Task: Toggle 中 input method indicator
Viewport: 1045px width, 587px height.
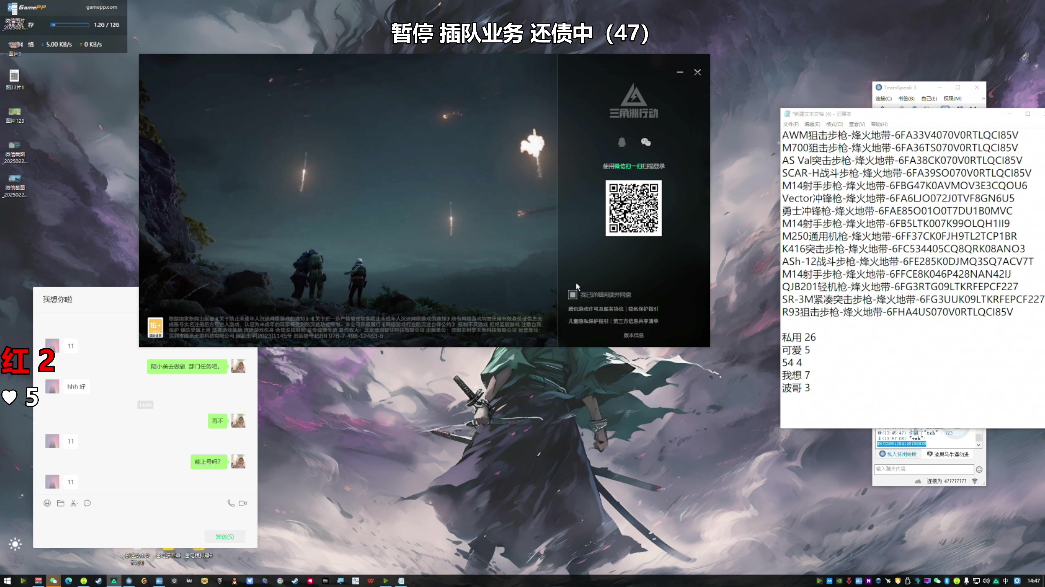Action: coord(1005,581)
